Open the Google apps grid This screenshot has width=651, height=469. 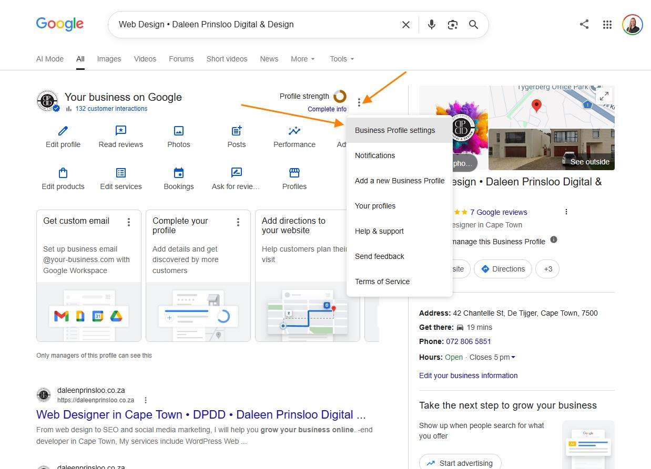point(607,25)
